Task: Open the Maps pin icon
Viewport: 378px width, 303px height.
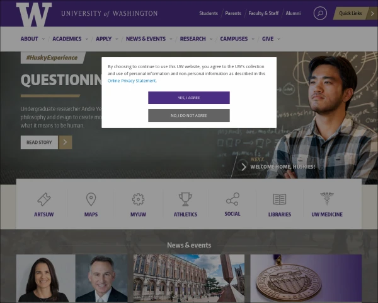Action: point(91,199)
